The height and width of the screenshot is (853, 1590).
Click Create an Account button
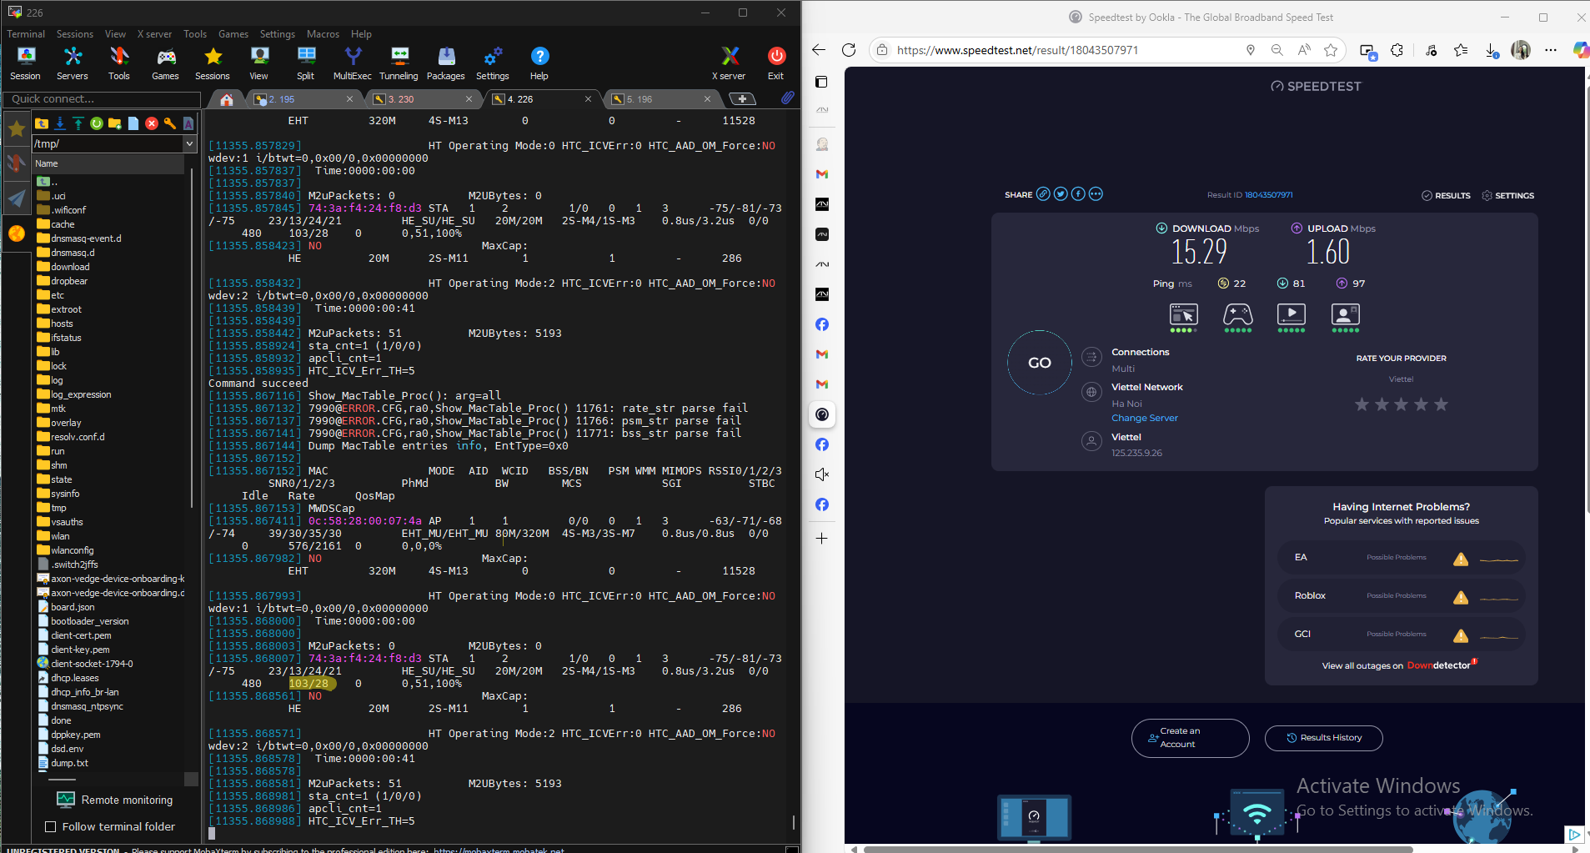(1190, 738)
